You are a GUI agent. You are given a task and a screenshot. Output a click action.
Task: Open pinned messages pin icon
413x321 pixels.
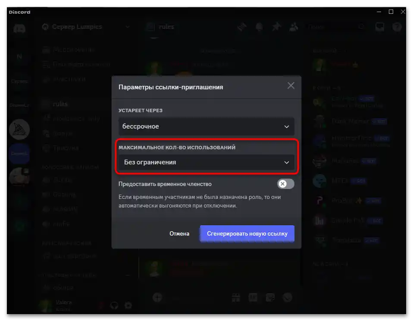click(x=276, y=27)
